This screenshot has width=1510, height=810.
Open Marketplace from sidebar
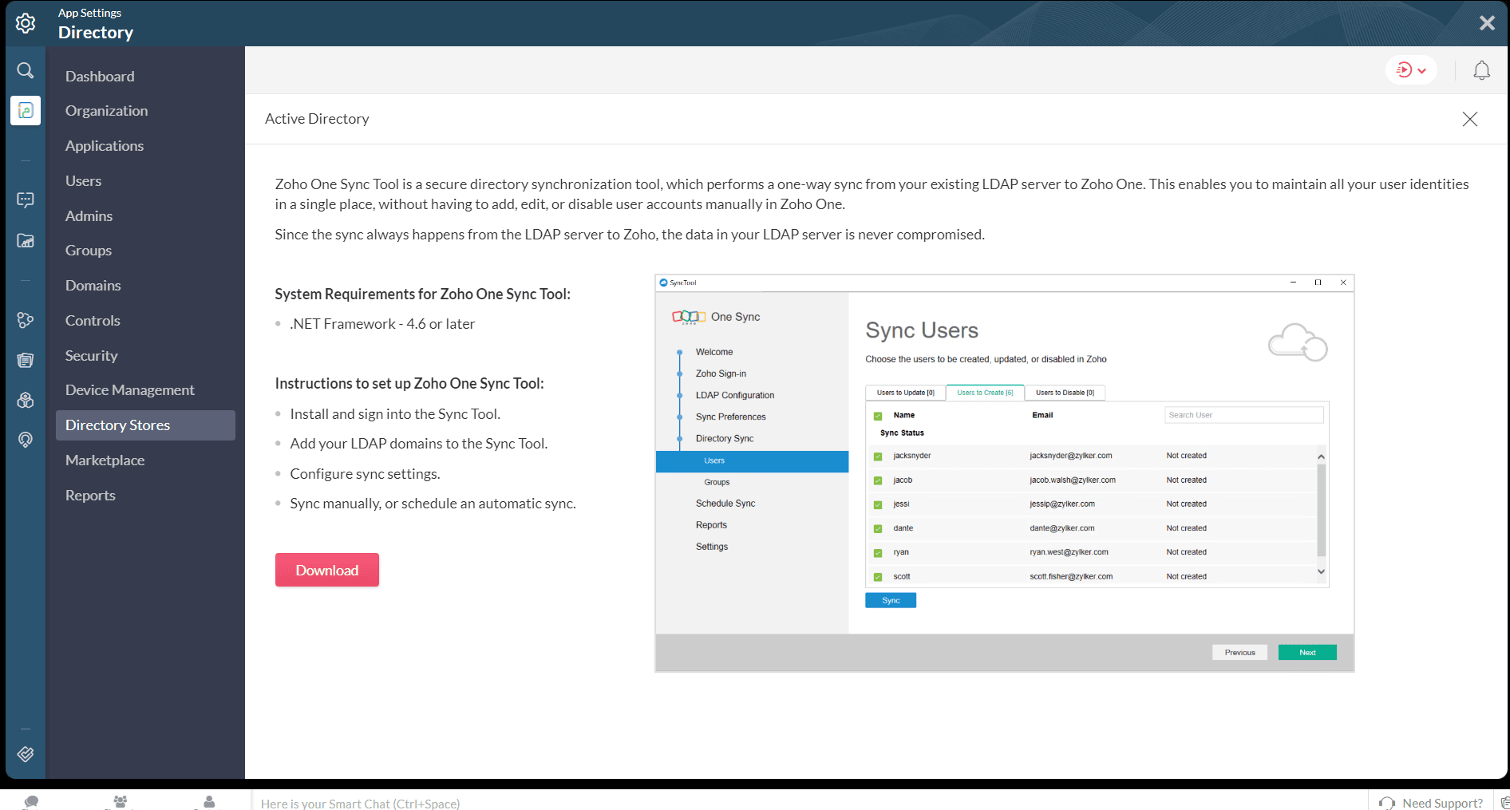tap(105, 460)
